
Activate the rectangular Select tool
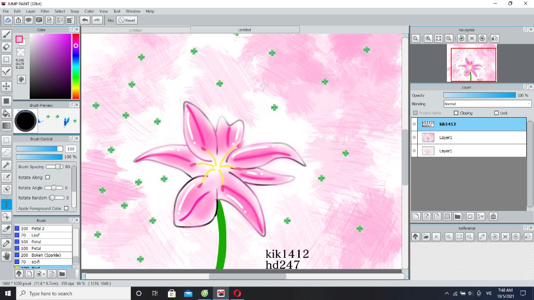pos(6,140)
